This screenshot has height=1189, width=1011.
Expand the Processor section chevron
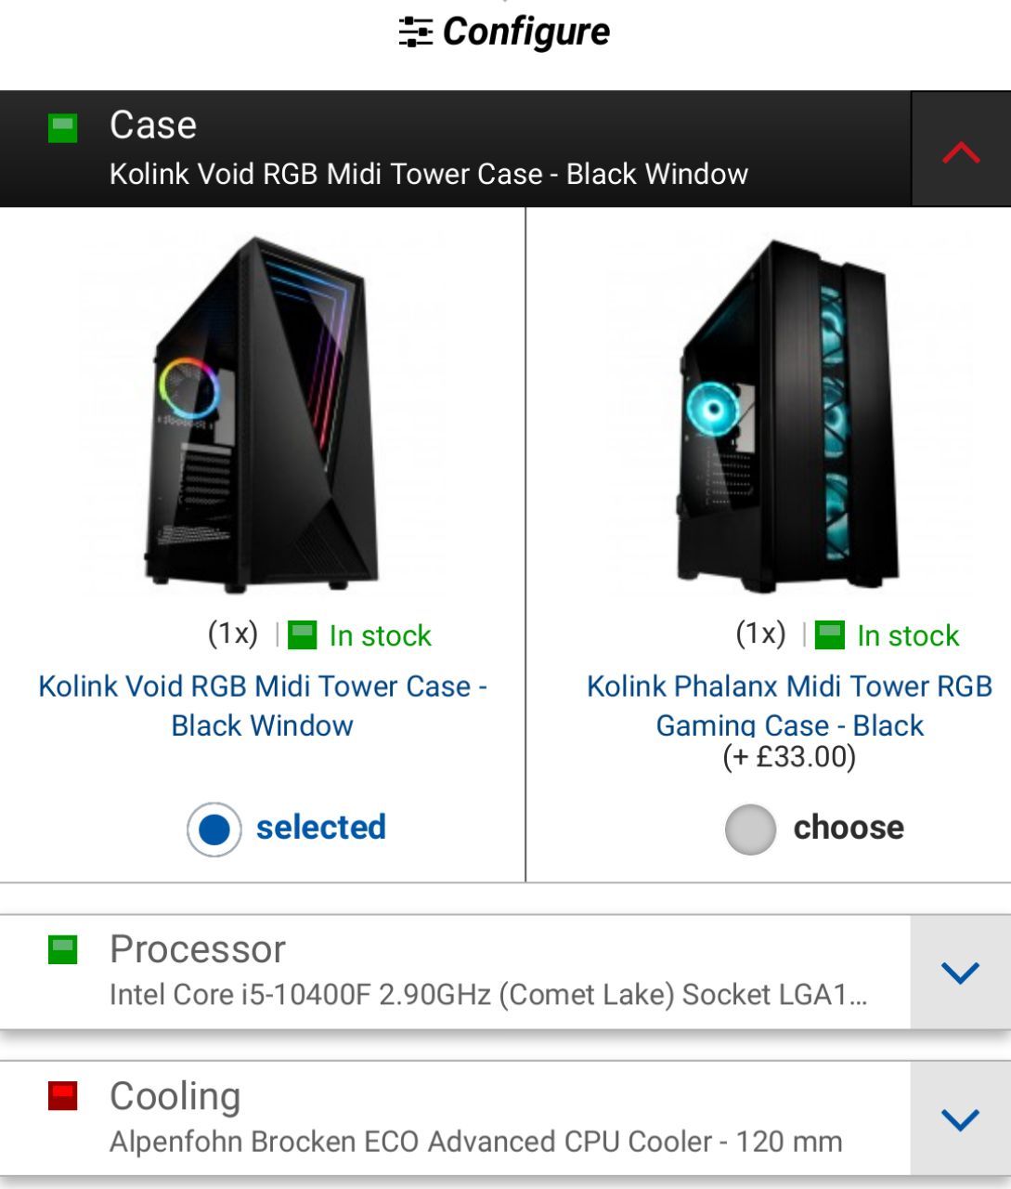[960, 972]
